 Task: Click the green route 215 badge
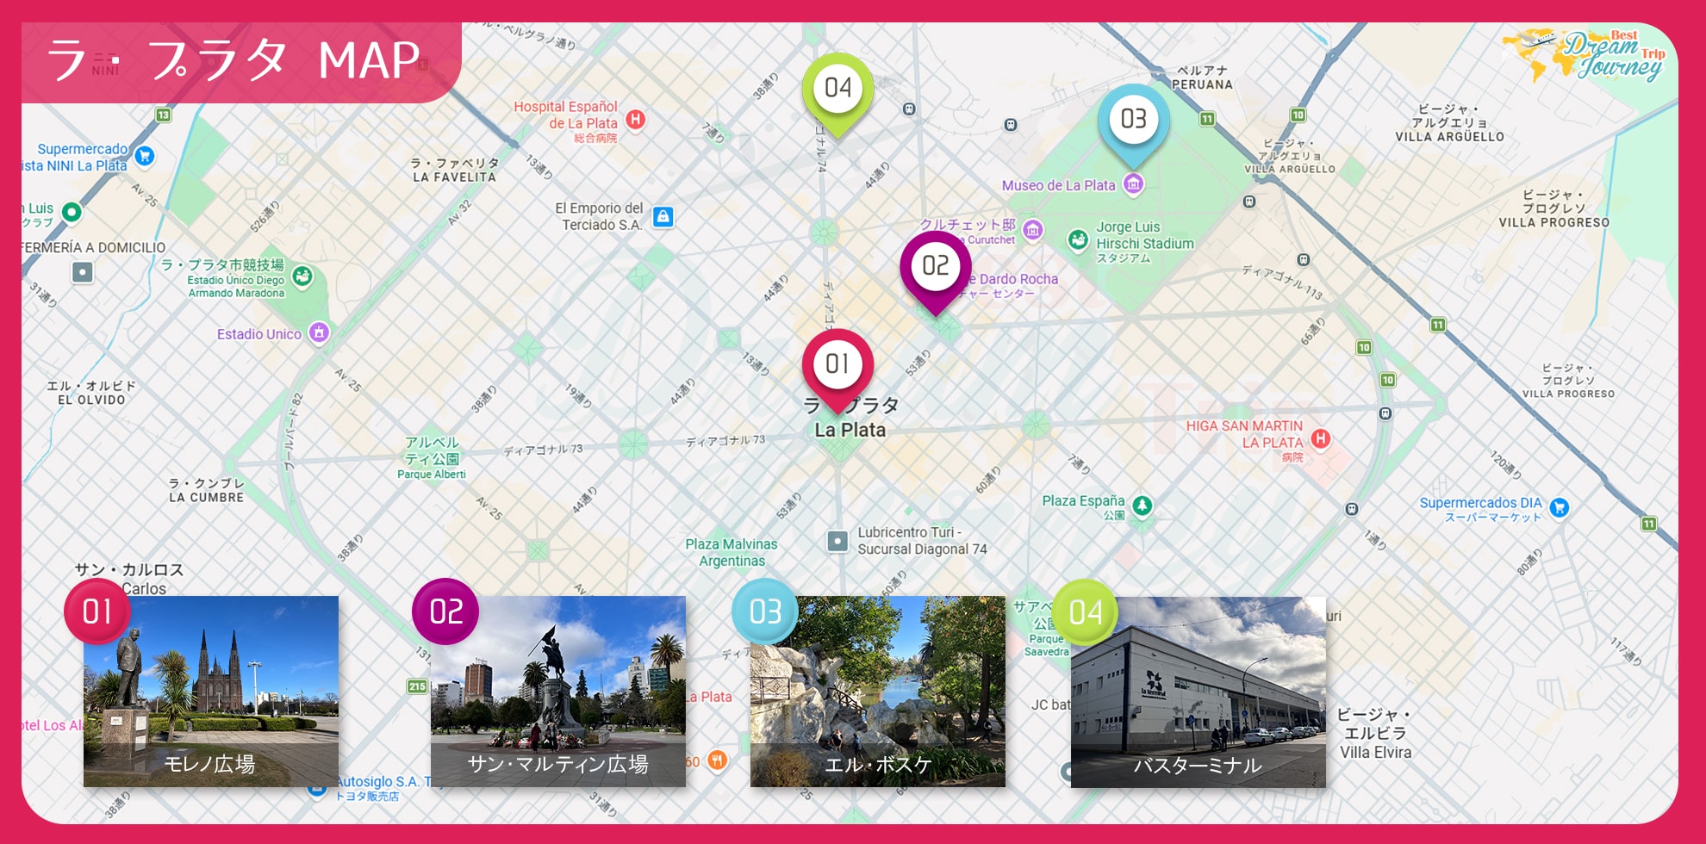417,686
